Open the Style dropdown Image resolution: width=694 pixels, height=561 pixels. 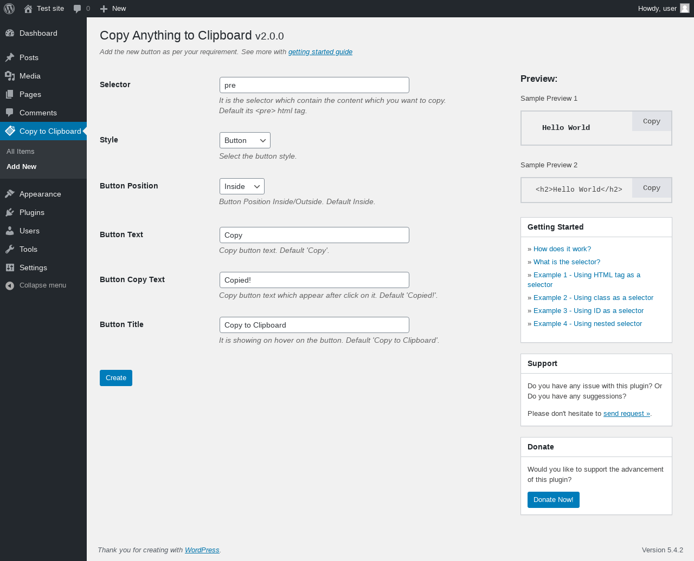pos(245,140)
